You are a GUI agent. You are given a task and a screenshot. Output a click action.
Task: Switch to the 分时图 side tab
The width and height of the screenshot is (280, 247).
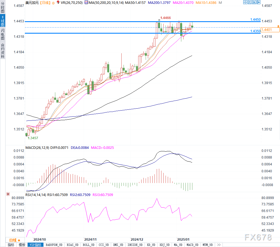point(3,7)
